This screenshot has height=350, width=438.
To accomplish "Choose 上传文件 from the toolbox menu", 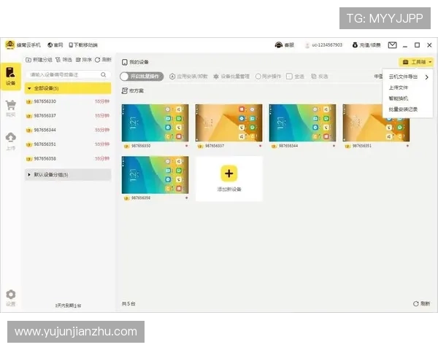I will 399,87.
